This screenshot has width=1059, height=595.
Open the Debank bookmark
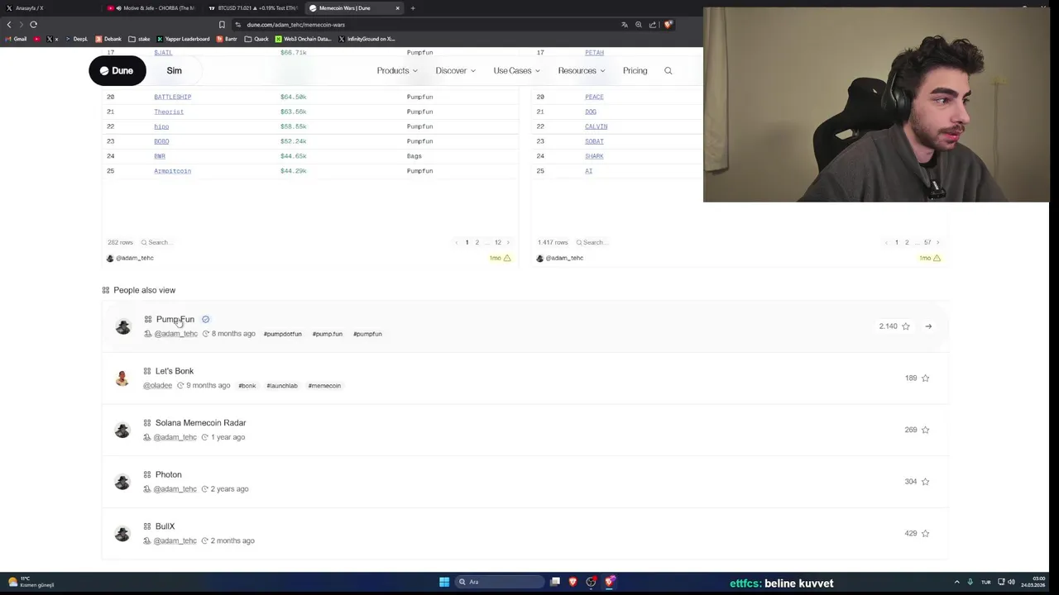pos(108,39)
